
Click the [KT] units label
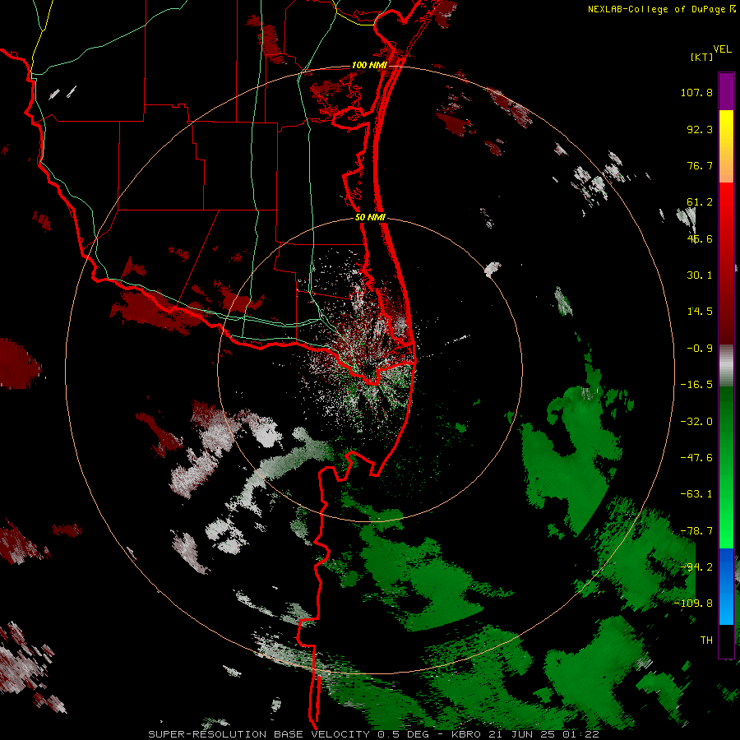[702, 57]
